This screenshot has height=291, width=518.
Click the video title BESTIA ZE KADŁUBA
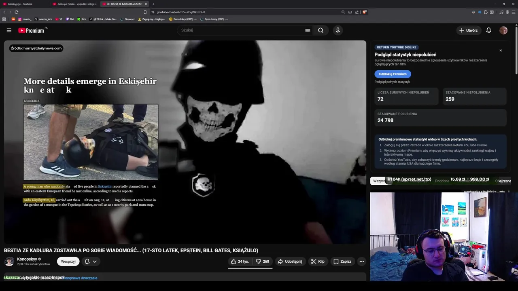131,251
